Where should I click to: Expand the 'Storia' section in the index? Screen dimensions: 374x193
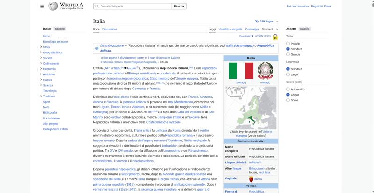pyautogui.click(x=41, y=47)
